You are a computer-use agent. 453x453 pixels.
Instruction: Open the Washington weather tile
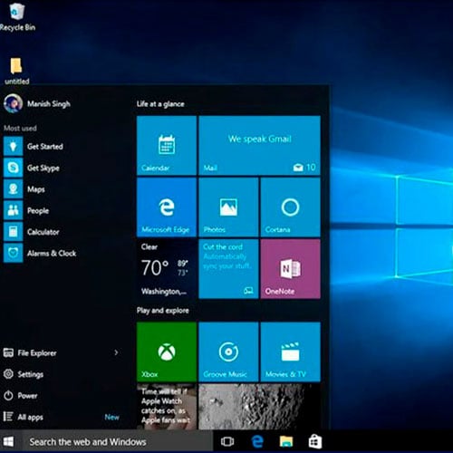coord(167,269)
